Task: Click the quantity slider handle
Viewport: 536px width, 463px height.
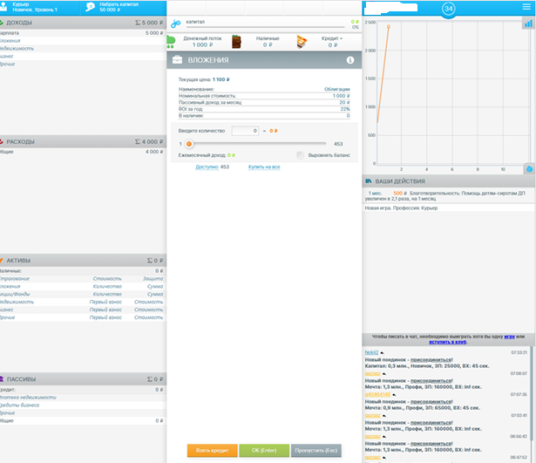Action: (x=189, y=144)
